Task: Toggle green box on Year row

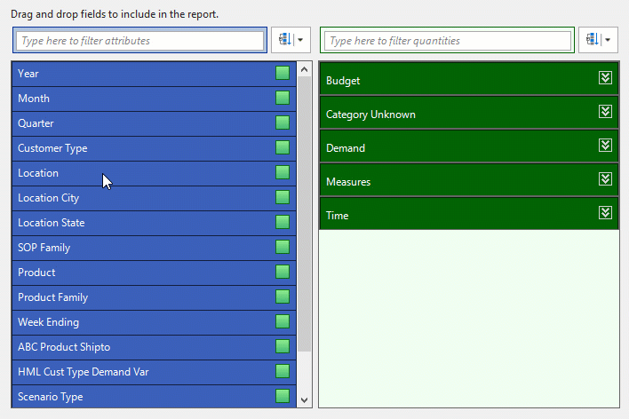Action: [x=283, y=73]
